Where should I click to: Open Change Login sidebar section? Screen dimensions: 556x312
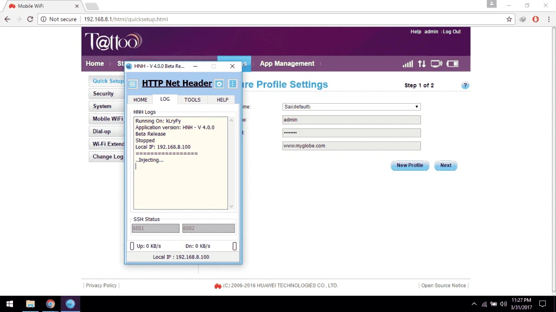click(x=107, y=157)
